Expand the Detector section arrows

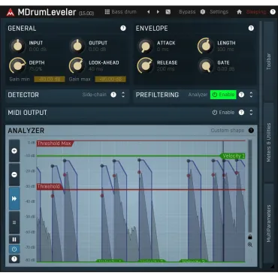123,95
